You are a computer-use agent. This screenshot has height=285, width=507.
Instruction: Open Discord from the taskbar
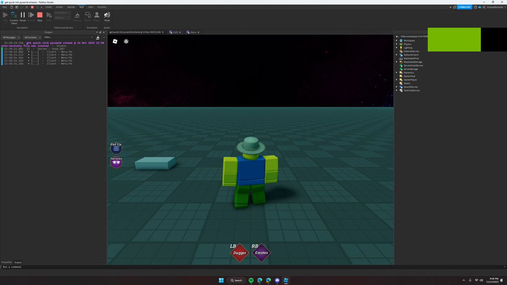tap(277, 280)
